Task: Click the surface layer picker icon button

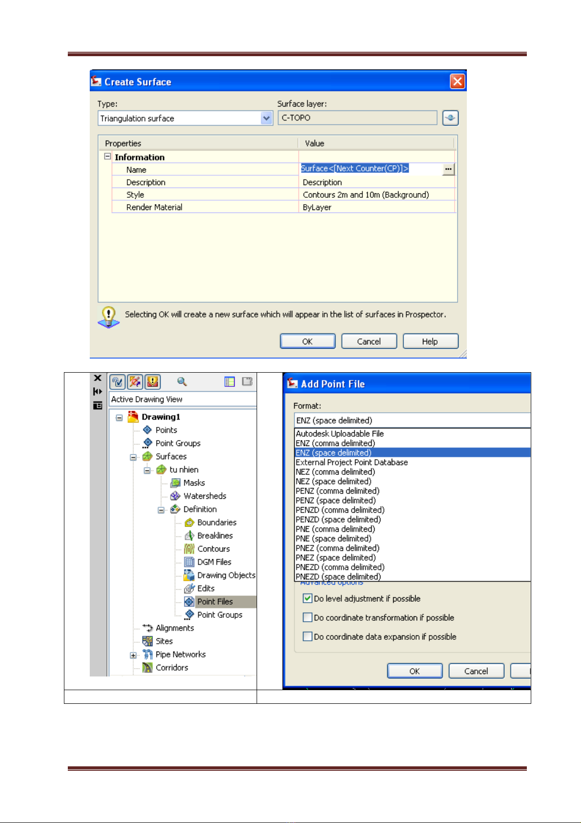Action: [x=450, y=118]
